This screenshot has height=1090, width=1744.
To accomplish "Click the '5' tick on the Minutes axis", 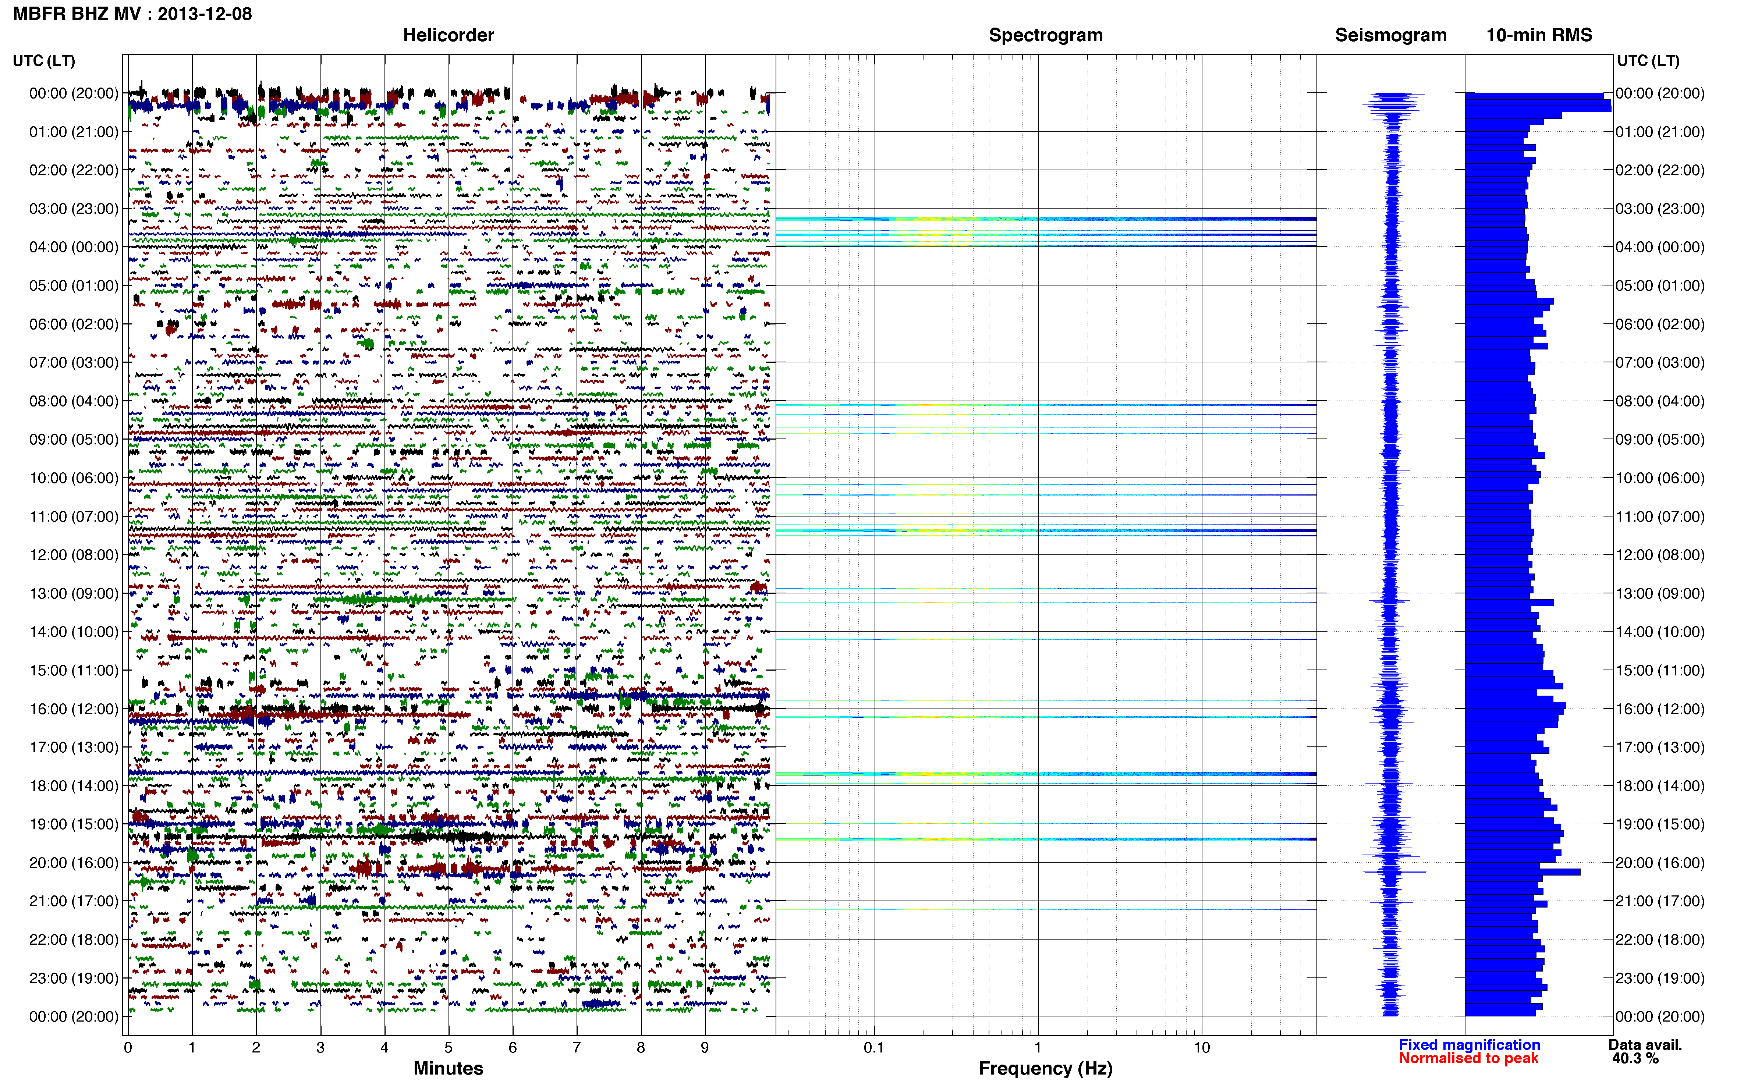I will pyautogui.click(x=449, y=1047).
